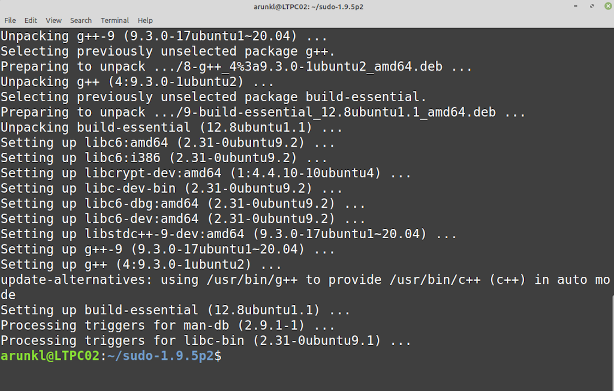Open the Terminal menu
This screenshot has width=614, height=391.
(x=115, y=20)
